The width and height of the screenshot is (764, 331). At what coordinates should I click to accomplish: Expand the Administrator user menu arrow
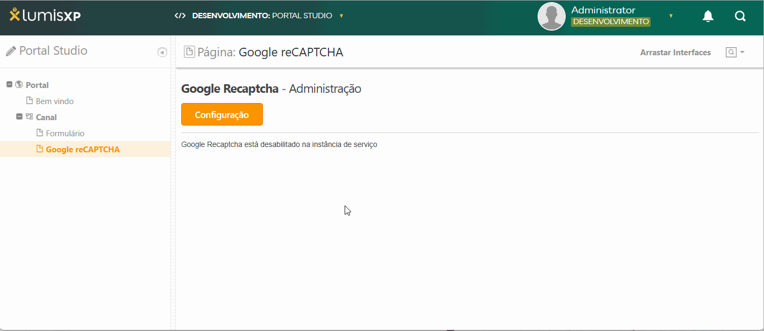pyautogui.click(x=671, y=16)
